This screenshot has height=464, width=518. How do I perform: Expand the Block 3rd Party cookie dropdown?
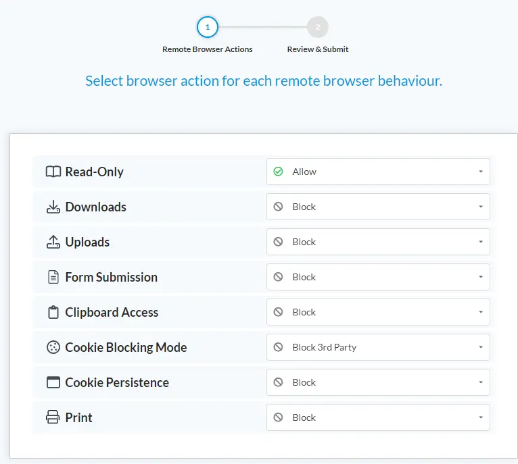coord(378,347)
